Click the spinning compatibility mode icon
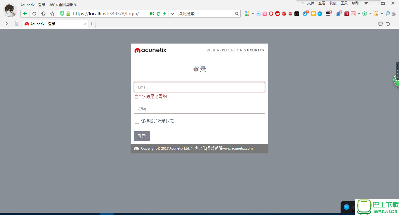Image resolution: width=399 pixels, height=215 pixels. coord(159,14)
